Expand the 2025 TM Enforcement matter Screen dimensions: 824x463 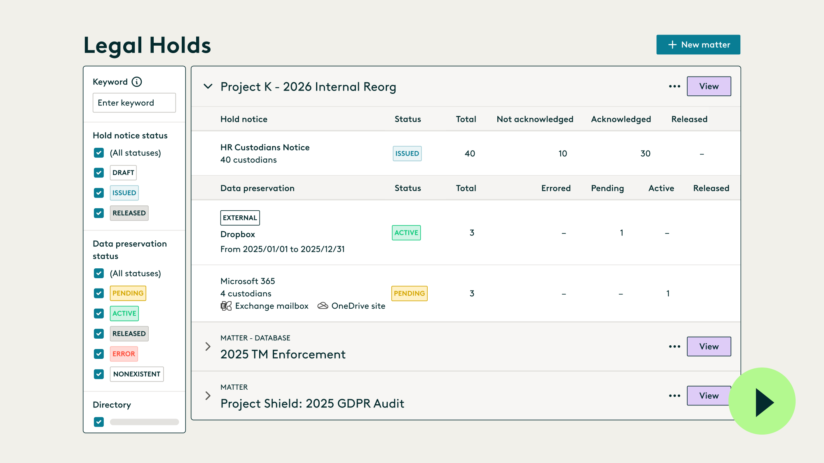pyautogui.click(x=208, y=347)
